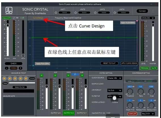Viewport: 161px width, 118px height.
Task: Select the third measure point star
Action: tap(15, 79)
